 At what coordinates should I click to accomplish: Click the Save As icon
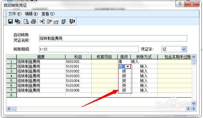[x=17, y=21]
